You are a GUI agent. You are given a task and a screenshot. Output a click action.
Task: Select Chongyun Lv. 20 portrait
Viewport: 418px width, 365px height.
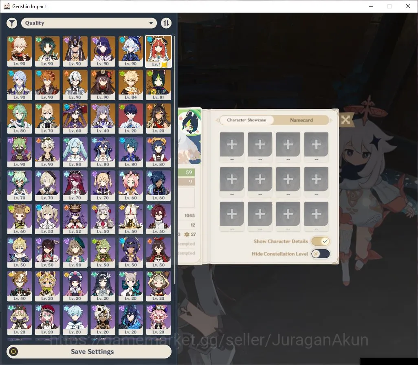75,320
